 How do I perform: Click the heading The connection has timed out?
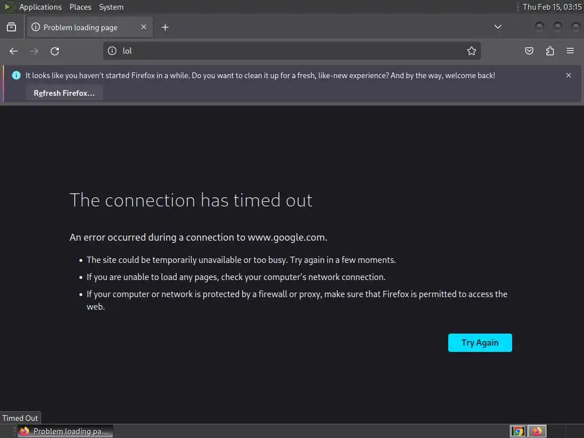click(190, 200)
